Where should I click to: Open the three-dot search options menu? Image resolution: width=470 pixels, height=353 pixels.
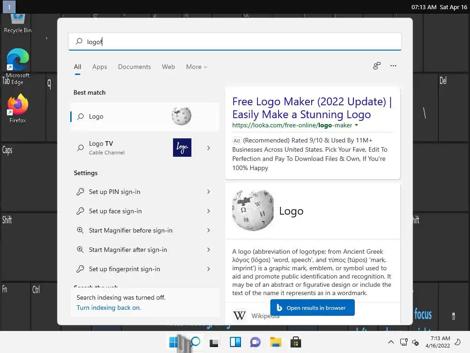point(393,66)
